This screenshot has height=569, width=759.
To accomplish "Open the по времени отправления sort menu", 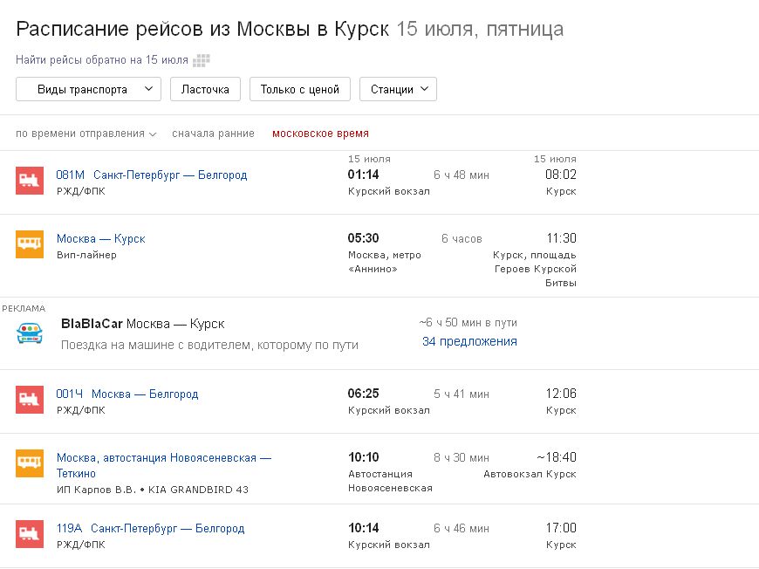I will [x=86, y=134].
